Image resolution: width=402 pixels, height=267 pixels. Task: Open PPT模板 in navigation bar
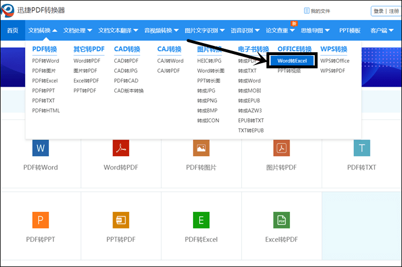350,30
